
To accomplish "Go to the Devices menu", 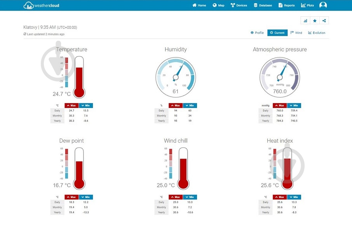I will click(239, 5).
